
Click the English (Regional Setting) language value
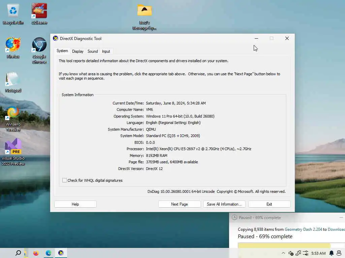click(x=173, y=123)
